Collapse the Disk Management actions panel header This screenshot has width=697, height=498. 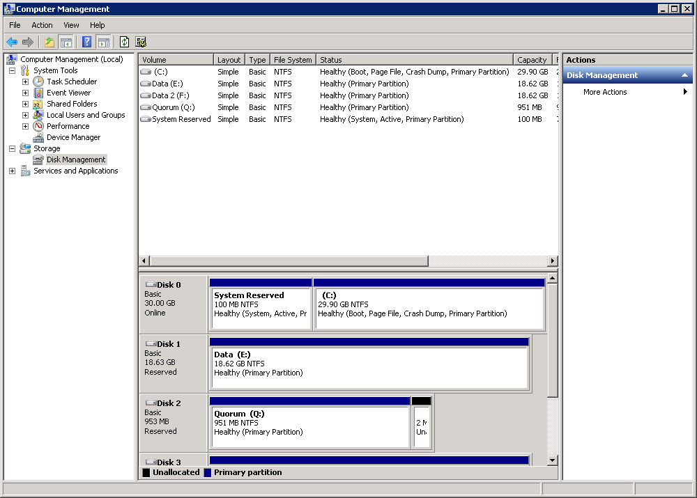(x=684, y=75)
